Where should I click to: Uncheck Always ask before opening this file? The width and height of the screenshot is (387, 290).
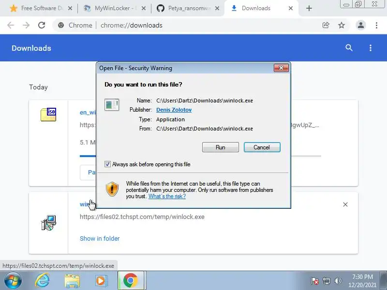pos(107,164)
